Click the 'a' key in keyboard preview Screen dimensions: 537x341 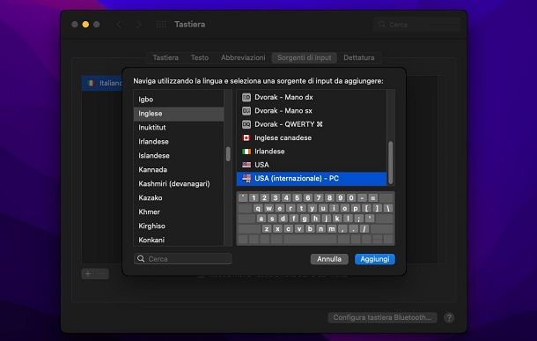[x=261, y=219]
